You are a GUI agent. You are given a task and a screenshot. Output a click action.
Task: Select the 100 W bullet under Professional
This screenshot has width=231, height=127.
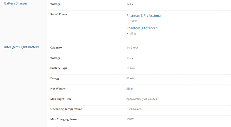coord(134,21)
